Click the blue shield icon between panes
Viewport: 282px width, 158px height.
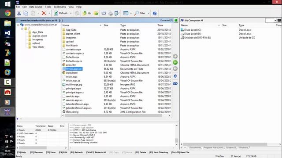(175, 76)
